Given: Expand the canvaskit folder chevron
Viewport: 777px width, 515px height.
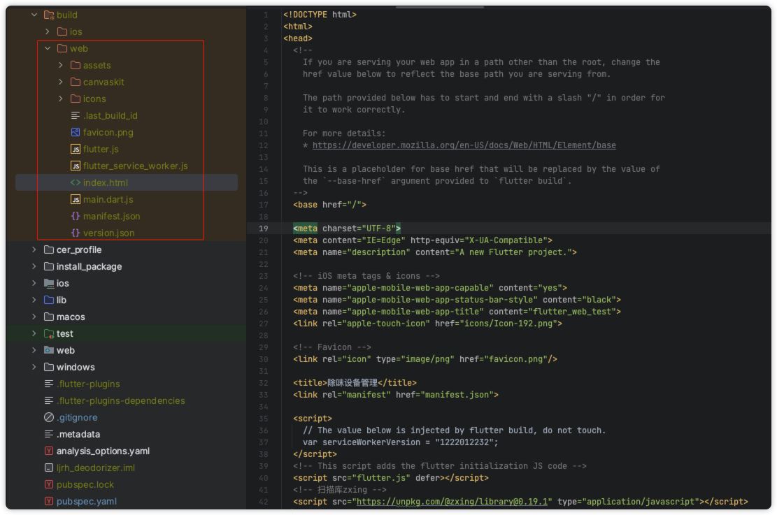Looking at the screenshot, I should point(61,82).
